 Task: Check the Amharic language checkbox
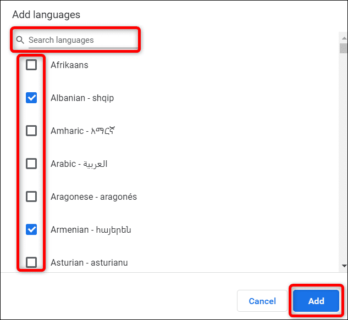[x=31, y=131]
